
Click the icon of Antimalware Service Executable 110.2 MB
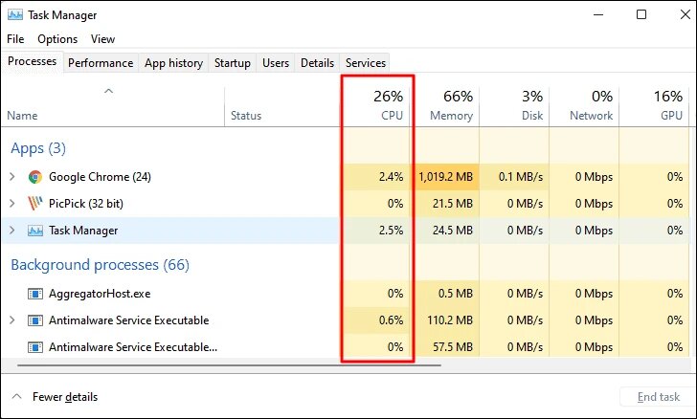[35, 320]
